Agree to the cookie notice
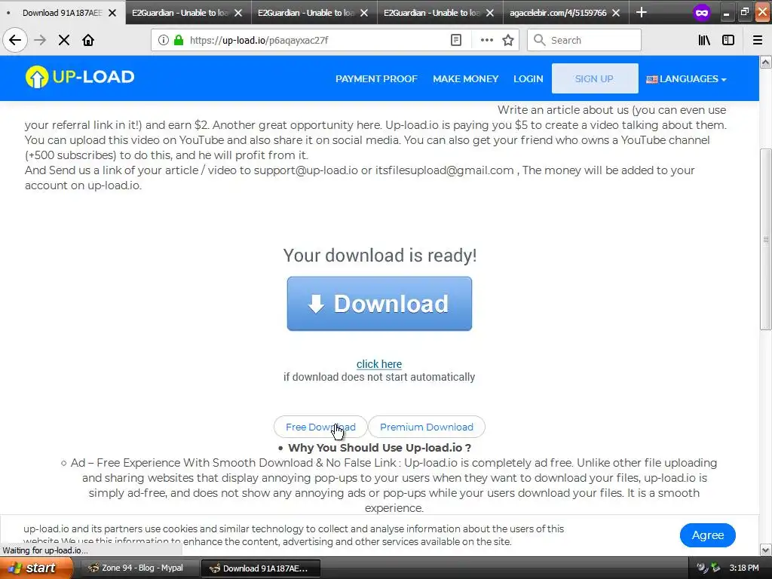This screenshot has width=772, height=579. click(707, 535)
